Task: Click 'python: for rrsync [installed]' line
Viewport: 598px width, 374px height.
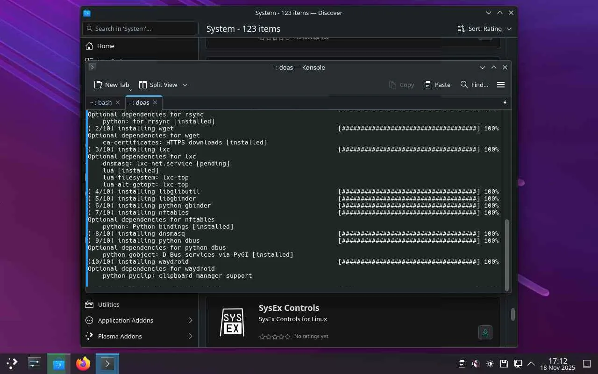Action: [159, 121]
